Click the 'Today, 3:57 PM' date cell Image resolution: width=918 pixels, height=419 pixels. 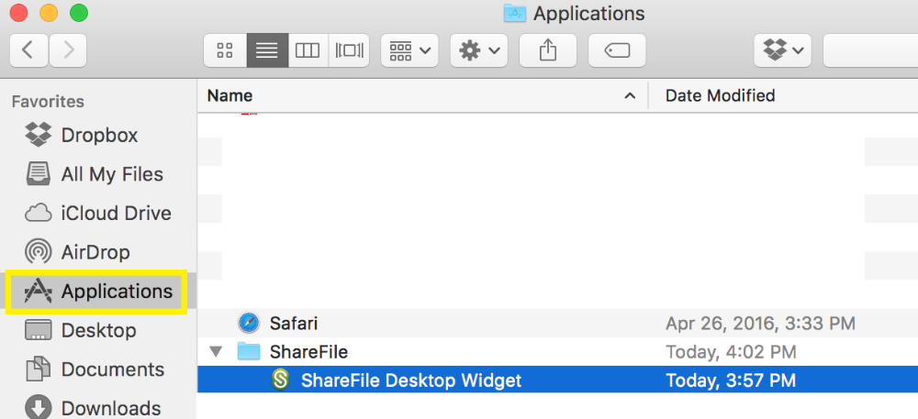pos(731,381)
